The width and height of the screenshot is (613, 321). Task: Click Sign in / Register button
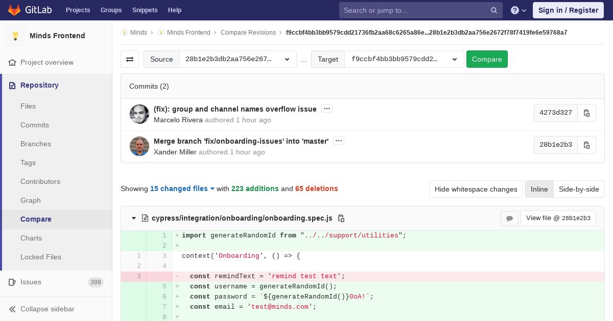tap(568, 10)
